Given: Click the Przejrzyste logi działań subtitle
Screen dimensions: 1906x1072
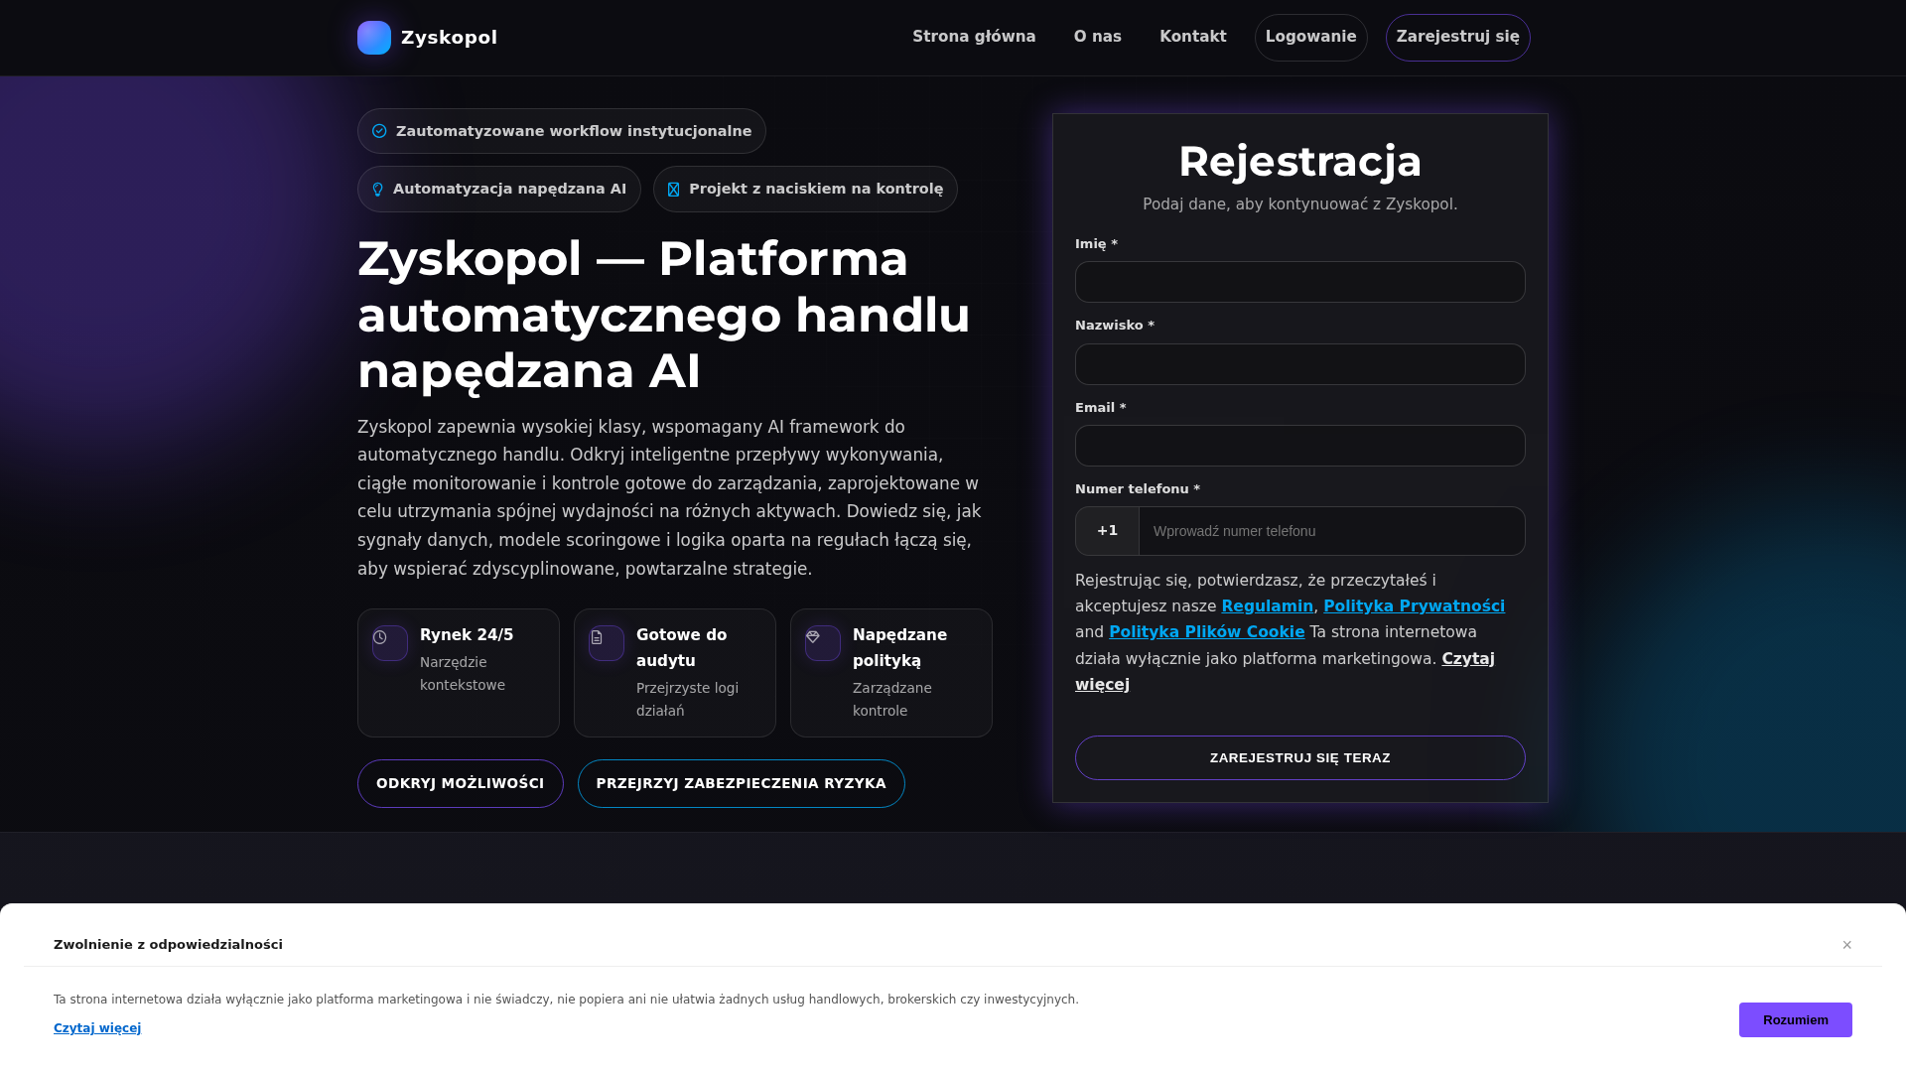Looking at the screenshot, I should (688, 700).
